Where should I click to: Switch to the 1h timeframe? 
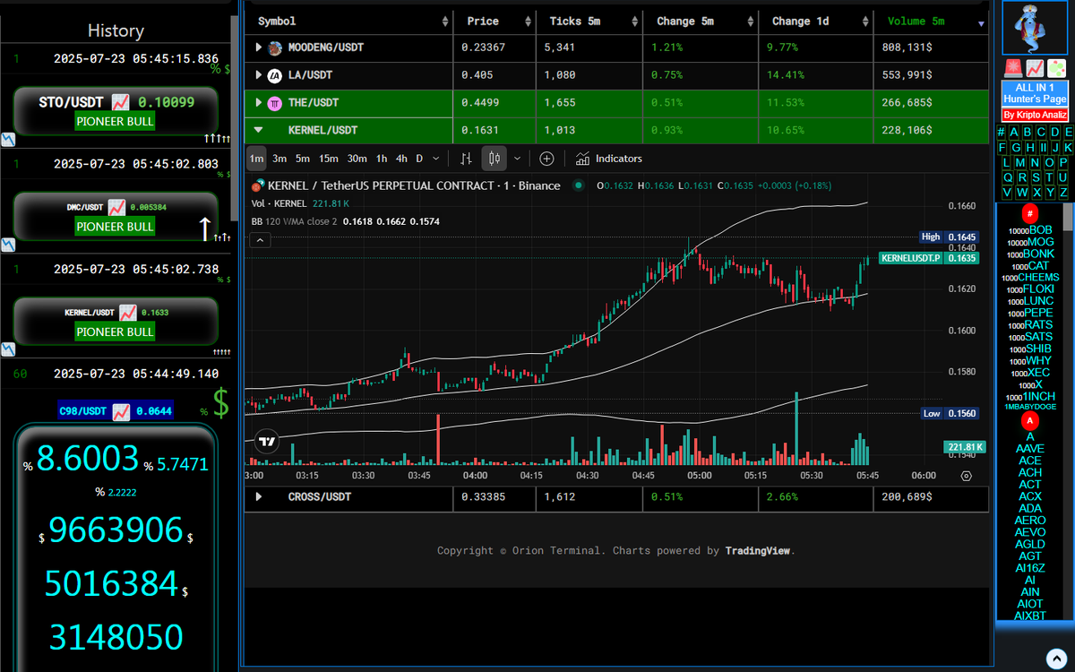[x=382, y=159]
